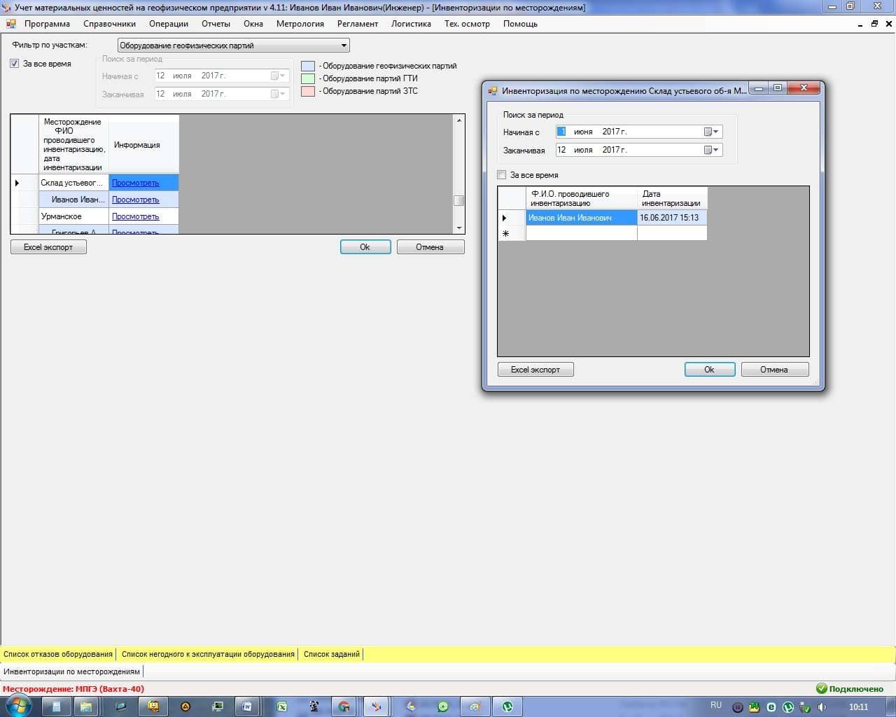Enable За все время checkbox in dialog
Screen dimensions: 896x717
click(501, 175)
